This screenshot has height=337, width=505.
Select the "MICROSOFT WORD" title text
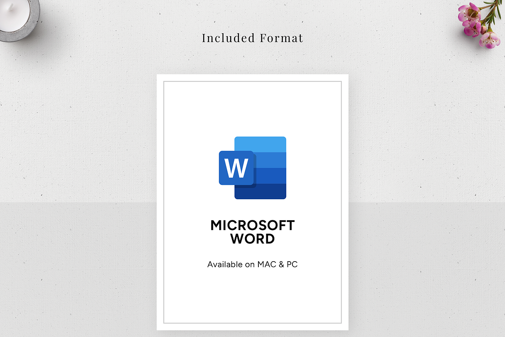[252, 232]
